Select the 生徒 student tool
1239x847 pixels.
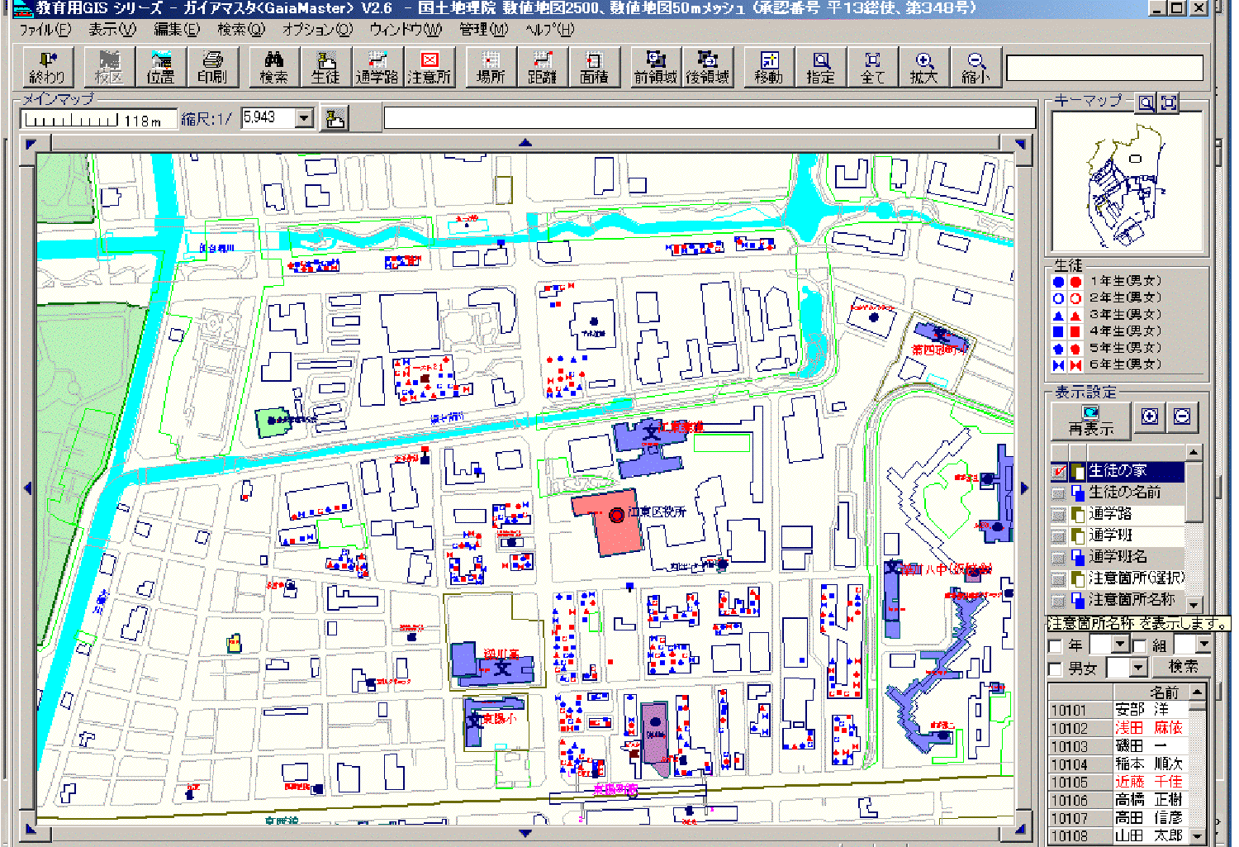click(325, 67)
